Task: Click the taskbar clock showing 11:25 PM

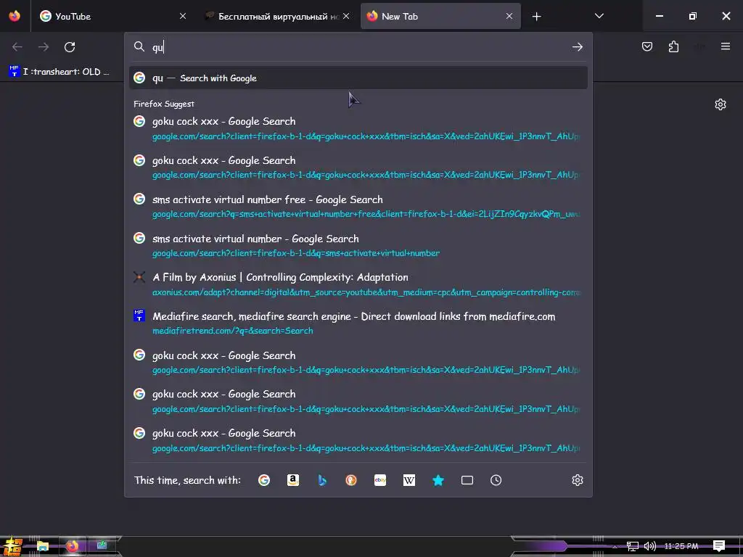Action: (681, 547)
